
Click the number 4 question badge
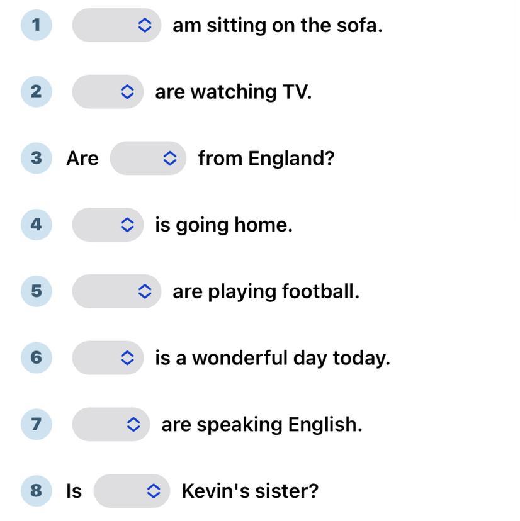tap(36, 225)
